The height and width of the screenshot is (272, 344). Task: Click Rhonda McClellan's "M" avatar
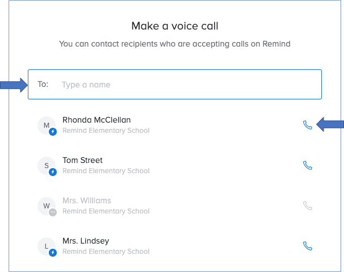click(x=46, y=125)
